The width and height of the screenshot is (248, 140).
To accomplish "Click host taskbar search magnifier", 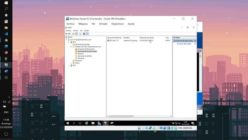I will (x=6, y=9).
